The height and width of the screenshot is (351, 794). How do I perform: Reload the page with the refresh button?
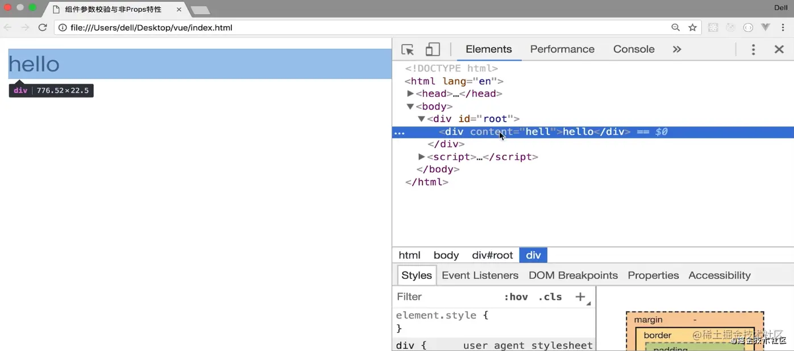tap(43, 27)
